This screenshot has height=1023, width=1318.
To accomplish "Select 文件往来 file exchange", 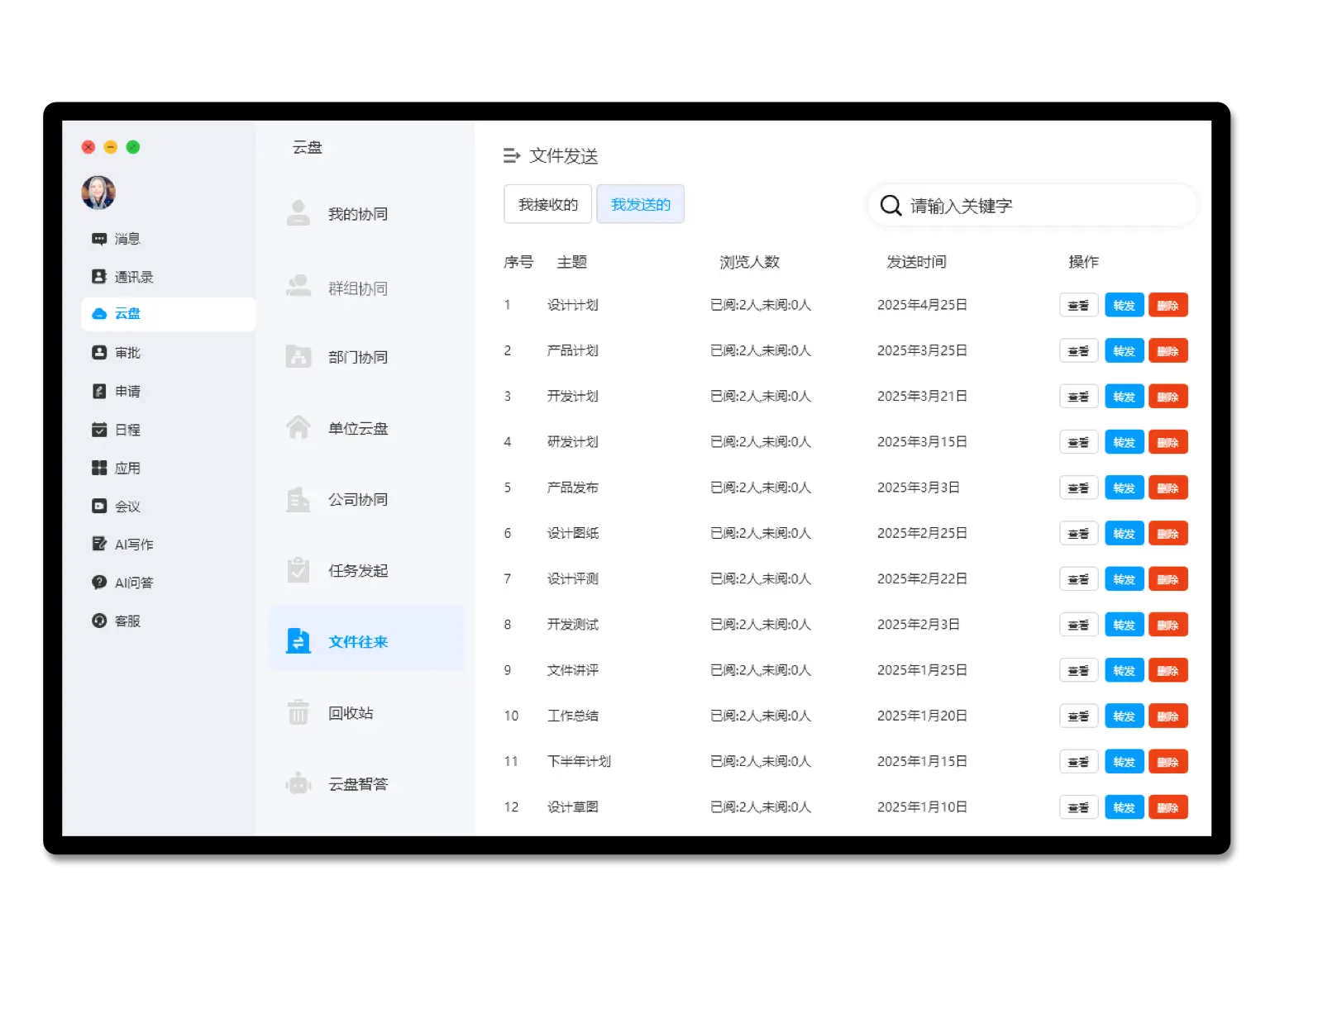I will click(x=365, y=638).
